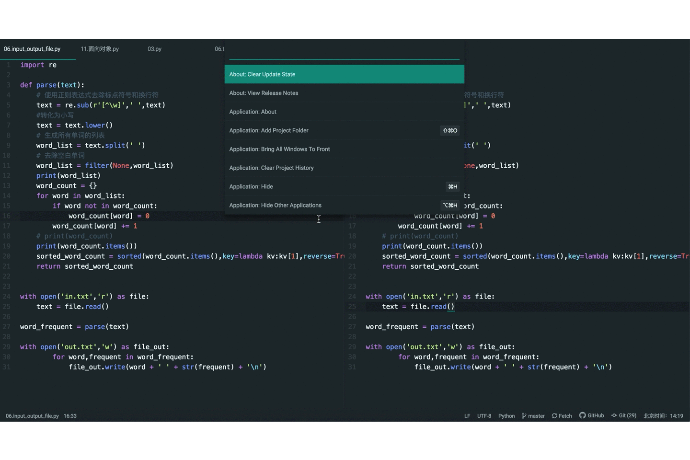Click "with open('in.txt','r')" line in right pane
Screen dimensions: 690x460
pos(430,296)
